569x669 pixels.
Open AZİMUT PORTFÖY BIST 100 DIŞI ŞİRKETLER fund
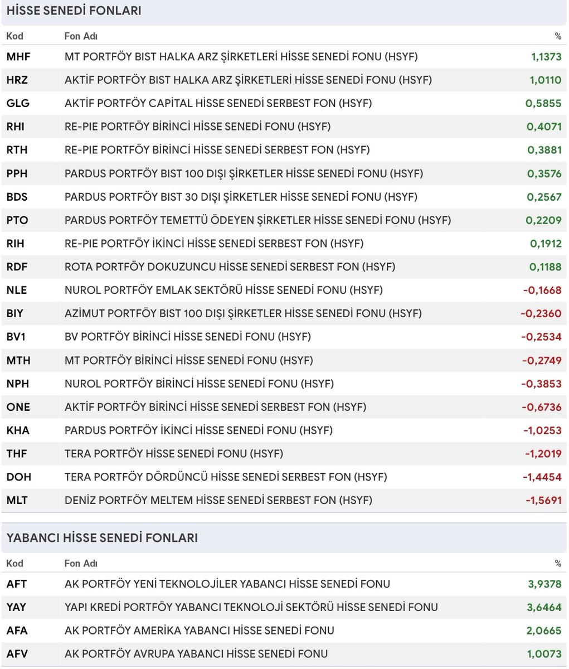244,314
